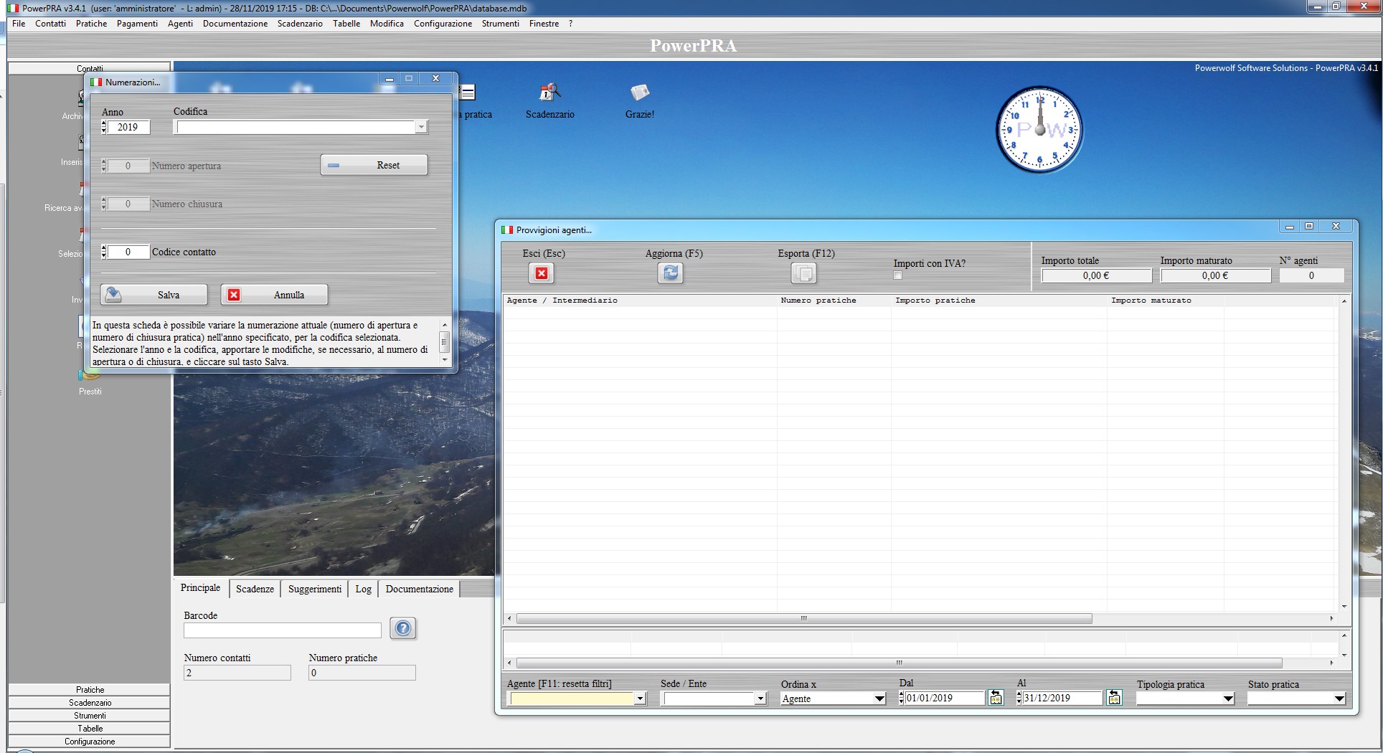Open the ? help menu
This screenshot has width=1383, height=753.
570,24
